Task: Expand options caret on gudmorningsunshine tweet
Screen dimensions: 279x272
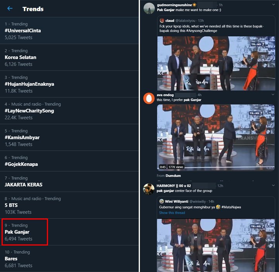Action: point(273,5)
